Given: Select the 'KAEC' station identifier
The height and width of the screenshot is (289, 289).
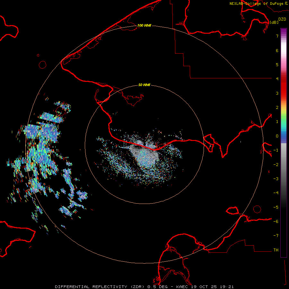Looking at the screenshot, I should 183,287.
